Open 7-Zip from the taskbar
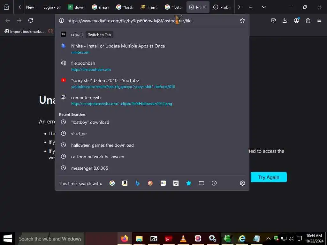 coord(154,239)
